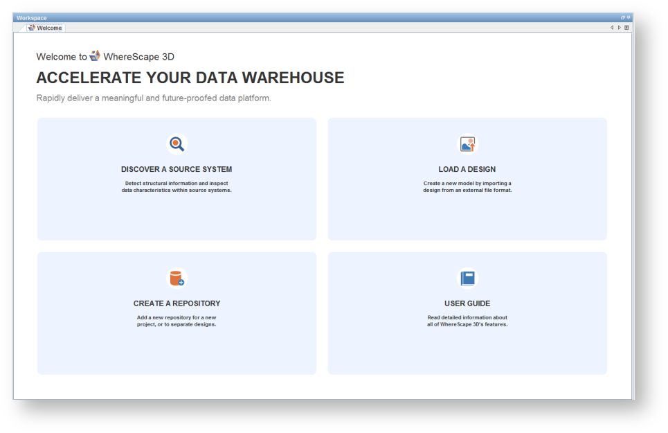Show the previous tab with left arrow
This screenshot has width=668, height=433.
tap(612, 28)
